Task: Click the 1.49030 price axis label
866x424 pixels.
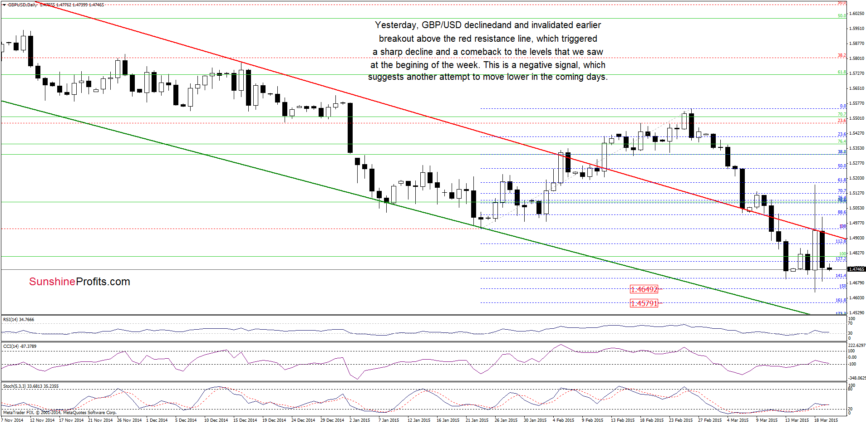Action: point(856,238)
